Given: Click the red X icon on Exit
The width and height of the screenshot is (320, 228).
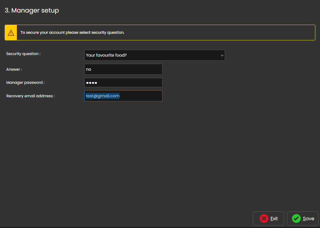Looking at the screenshot, I should click(x=264, y=219).
